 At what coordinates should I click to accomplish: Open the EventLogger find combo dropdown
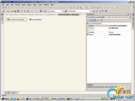[90, 11]
